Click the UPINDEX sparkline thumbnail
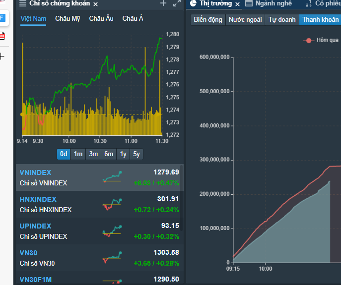This screenshot has height=285, width=341. 112,231
